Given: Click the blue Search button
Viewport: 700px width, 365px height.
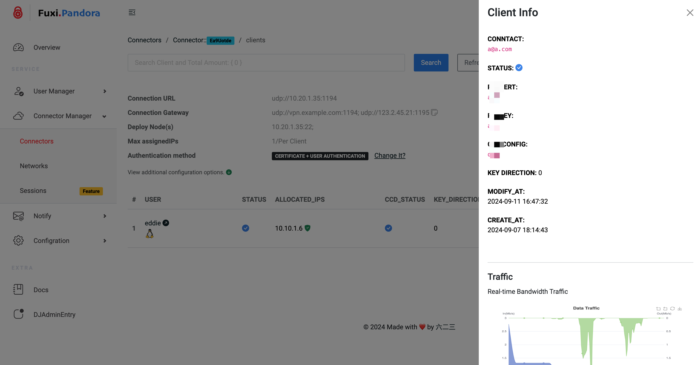Looking at the screenshot, I should [431, 63].
